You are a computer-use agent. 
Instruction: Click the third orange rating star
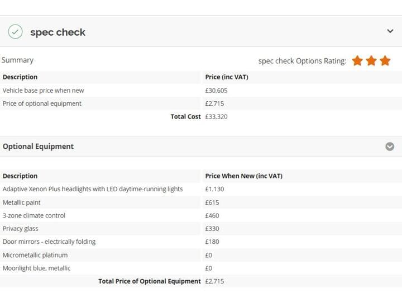385,61
